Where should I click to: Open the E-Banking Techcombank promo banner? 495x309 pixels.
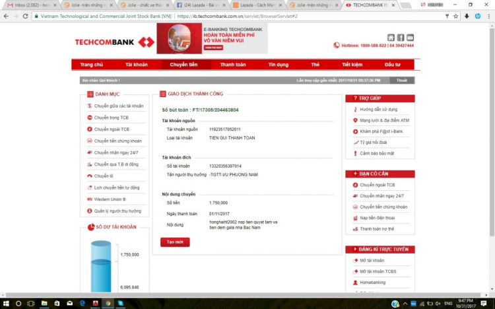pyautogui.click(x=212, y=38)
